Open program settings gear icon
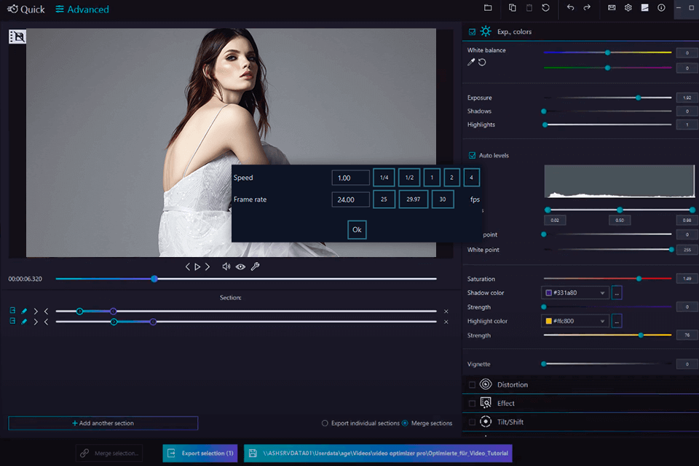 [628, 8]
